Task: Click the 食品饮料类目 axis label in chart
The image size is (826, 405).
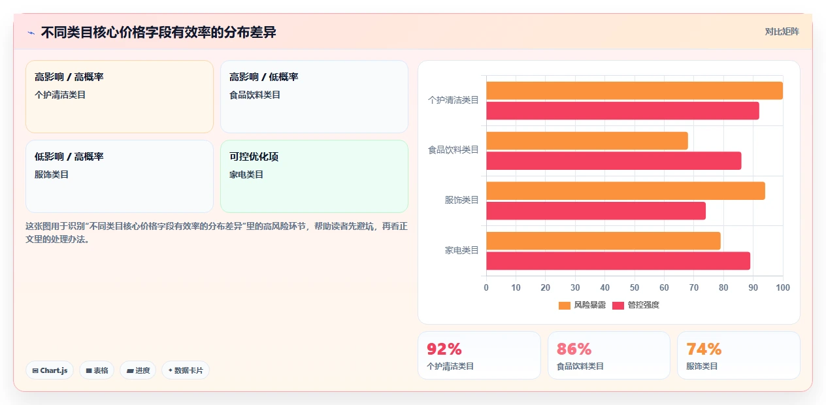Action: click(454, 150)
